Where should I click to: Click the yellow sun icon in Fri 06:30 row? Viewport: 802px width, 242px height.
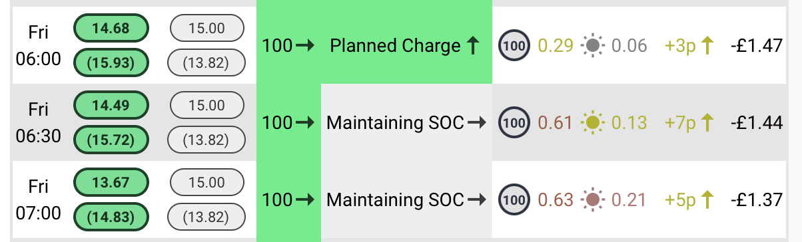(592, 122)
